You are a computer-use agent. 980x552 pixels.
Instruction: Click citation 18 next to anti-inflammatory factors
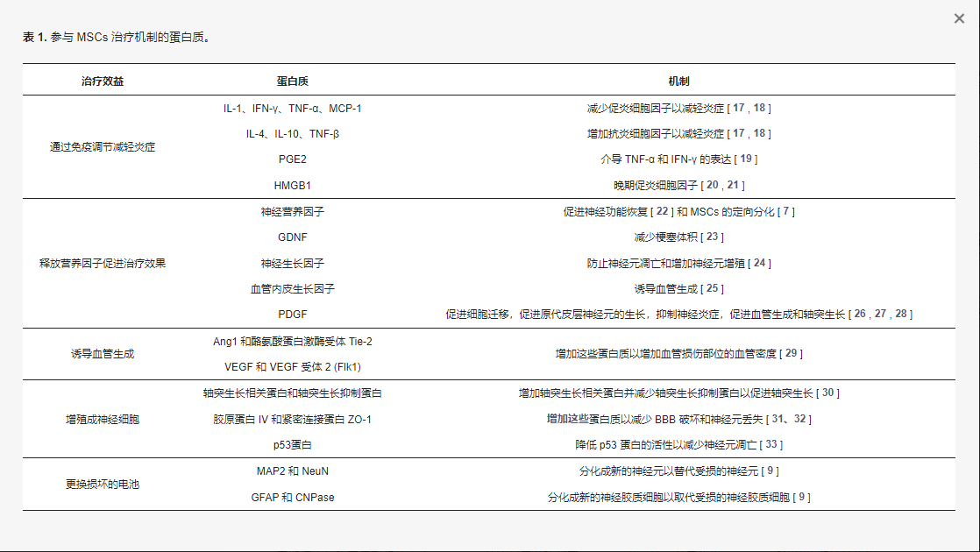761,133
